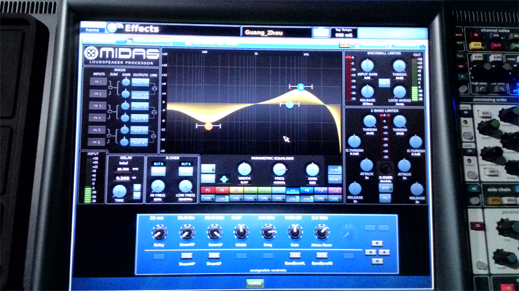The image size is (519, 291).
Task: Toggle the EQ SUM button
Action: [334, 170]
